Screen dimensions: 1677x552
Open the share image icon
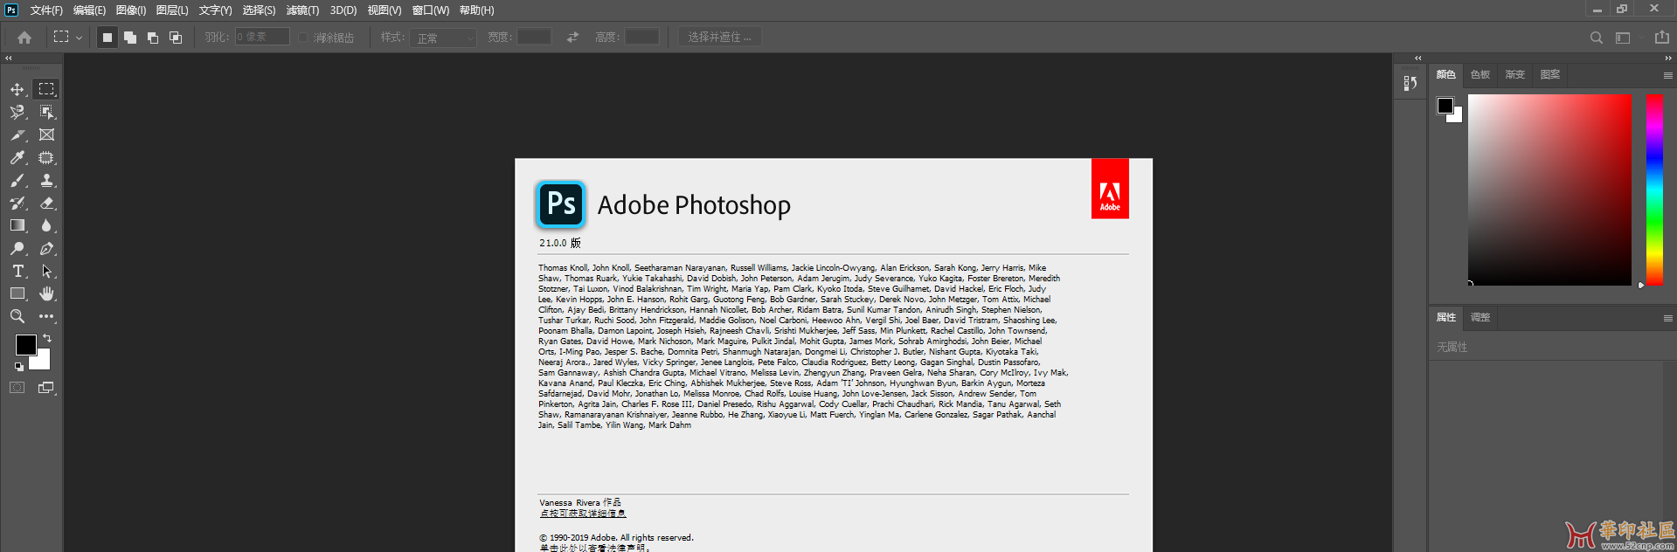pos(1661,38)
